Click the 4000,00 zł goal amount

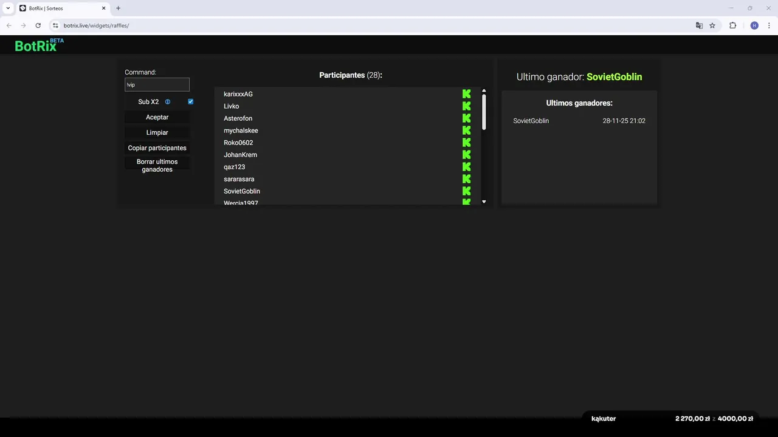click(735, 419)
